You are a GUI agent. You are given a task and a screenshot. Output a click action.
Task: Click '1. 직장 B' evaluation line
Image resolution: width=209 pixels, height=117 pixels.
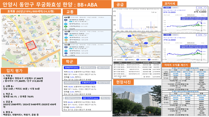tap(8, 76)
